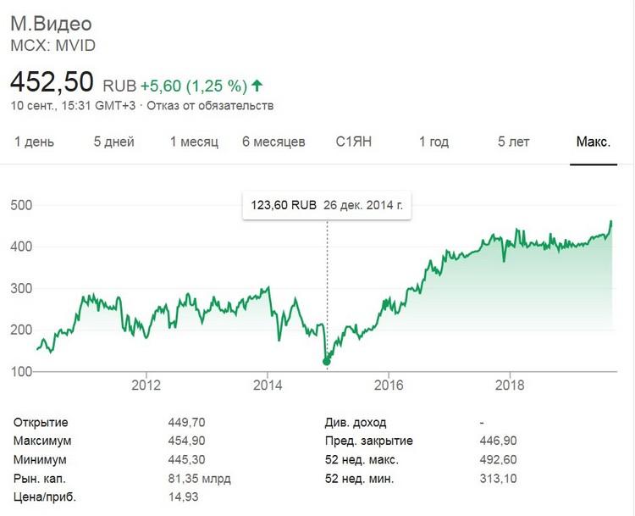Open the '1 месяц' chart range
The image size is (635, 516).
(x=194, y=141)
